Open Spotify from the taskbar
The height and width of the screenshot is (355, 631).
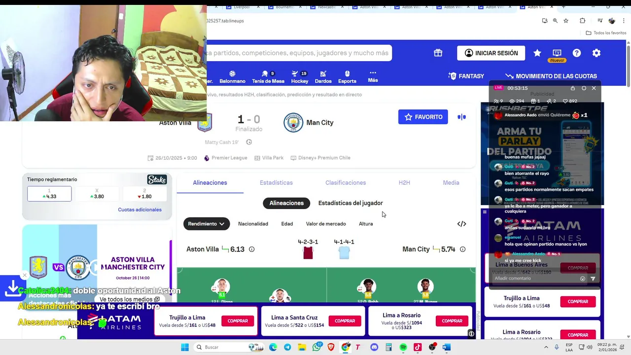[x=403, y=347]
